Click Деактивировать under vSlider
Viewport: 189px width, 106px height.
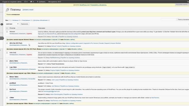(x=14, y=100)
